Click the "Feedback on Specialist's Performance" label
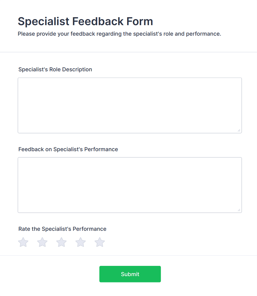 [x=68, y=149]
